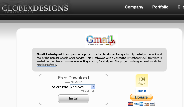Image resolution: width=184 pixels, height=107 pixels.
Task: Open the Company menu item
Action: [134, 7]
